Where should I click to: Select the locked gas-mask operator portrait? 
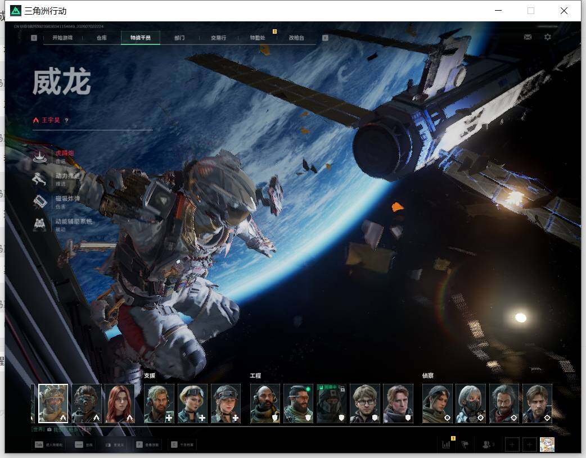(x=331, y=403)
